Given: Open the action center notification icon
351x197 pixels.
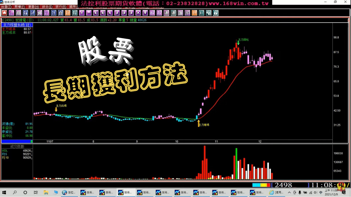Looking at the screenshot, I should coord(344,192).
